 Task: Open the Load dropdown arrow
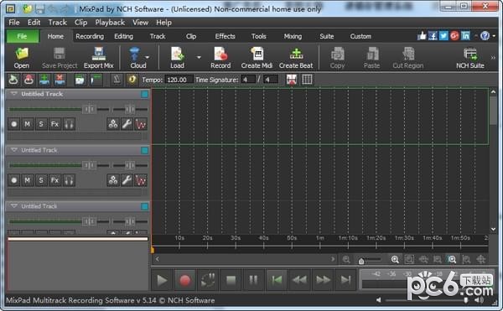click(199, 57)
